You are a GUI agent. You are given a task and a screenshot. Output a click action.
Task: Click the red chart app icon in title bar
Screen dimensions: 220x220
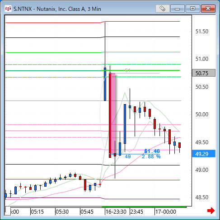8,9
